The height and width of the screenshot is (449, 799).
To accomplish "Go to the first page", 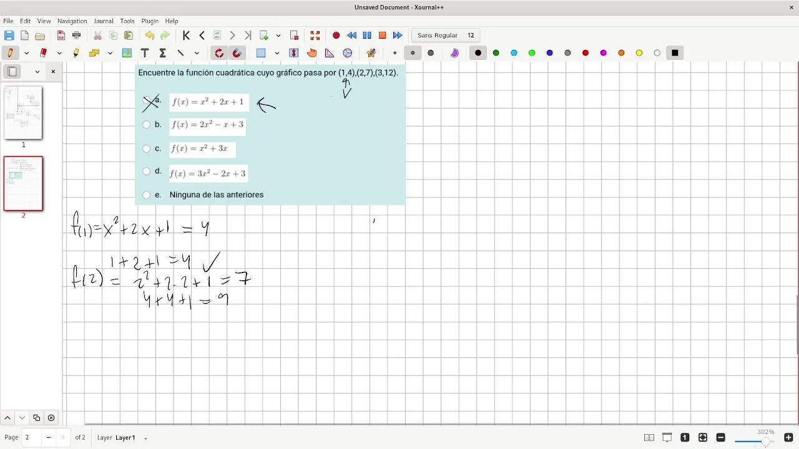I will 186,36.
